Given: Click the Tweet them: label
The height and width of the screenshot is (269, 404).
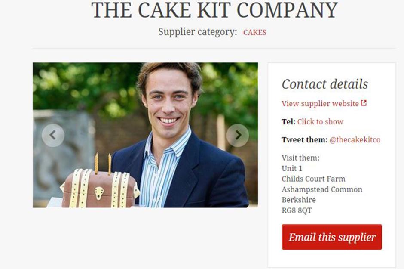Looking at the screenshot, I should [305, 140].
